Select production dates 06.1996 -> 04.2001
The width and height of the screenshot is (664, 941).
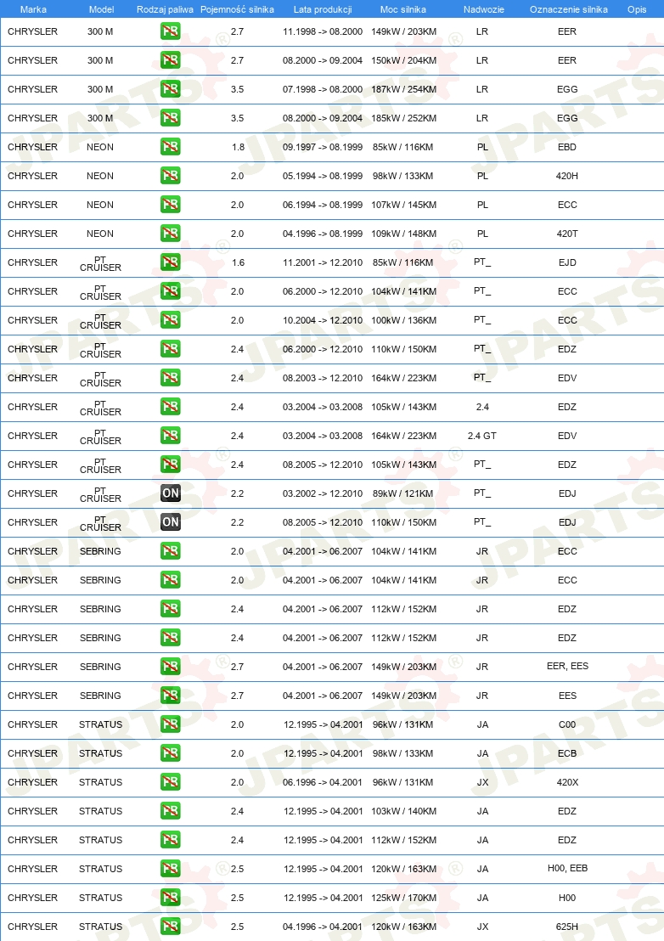point(323,782)
